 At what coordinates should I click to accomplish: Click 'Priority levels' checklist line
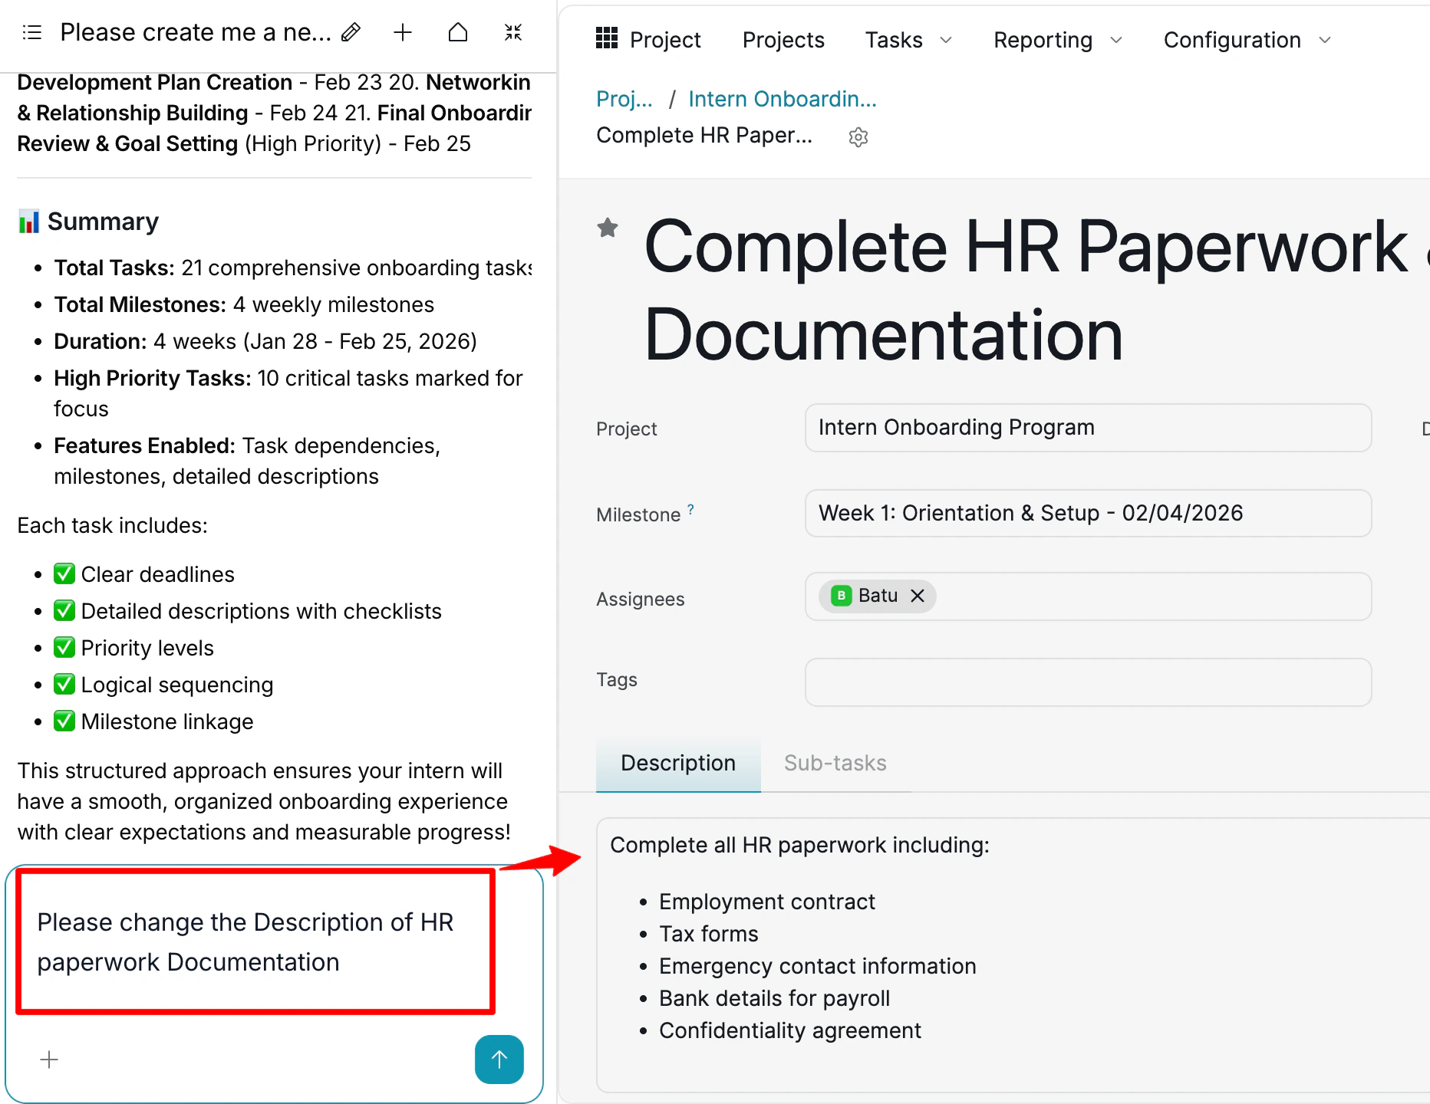133,648
